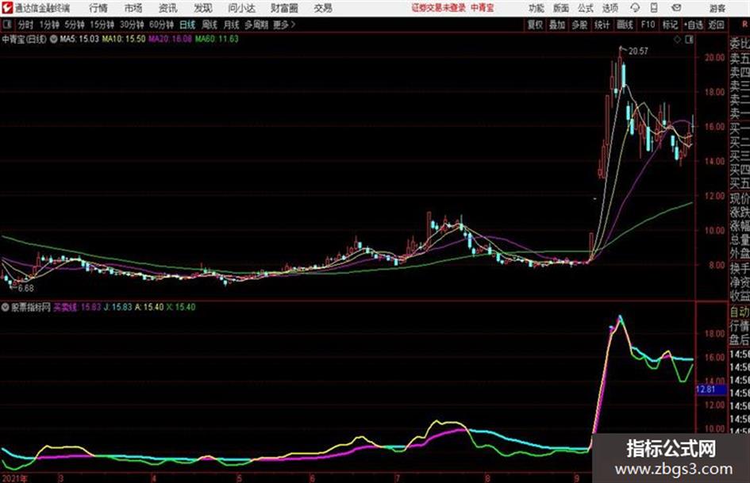Select the 月线 monthly chart tab
750x483 pixels.
pyautogui.click(x=232, y=25)
